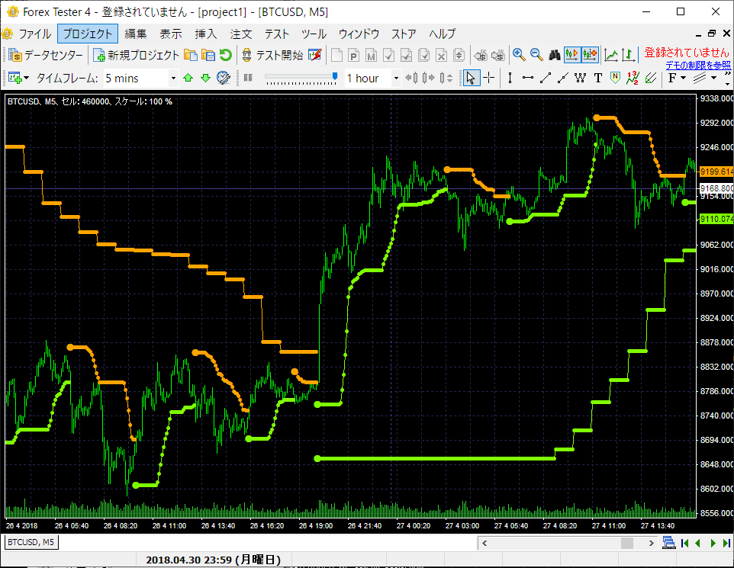Open the ツール menu

click(x=314, y=34)
